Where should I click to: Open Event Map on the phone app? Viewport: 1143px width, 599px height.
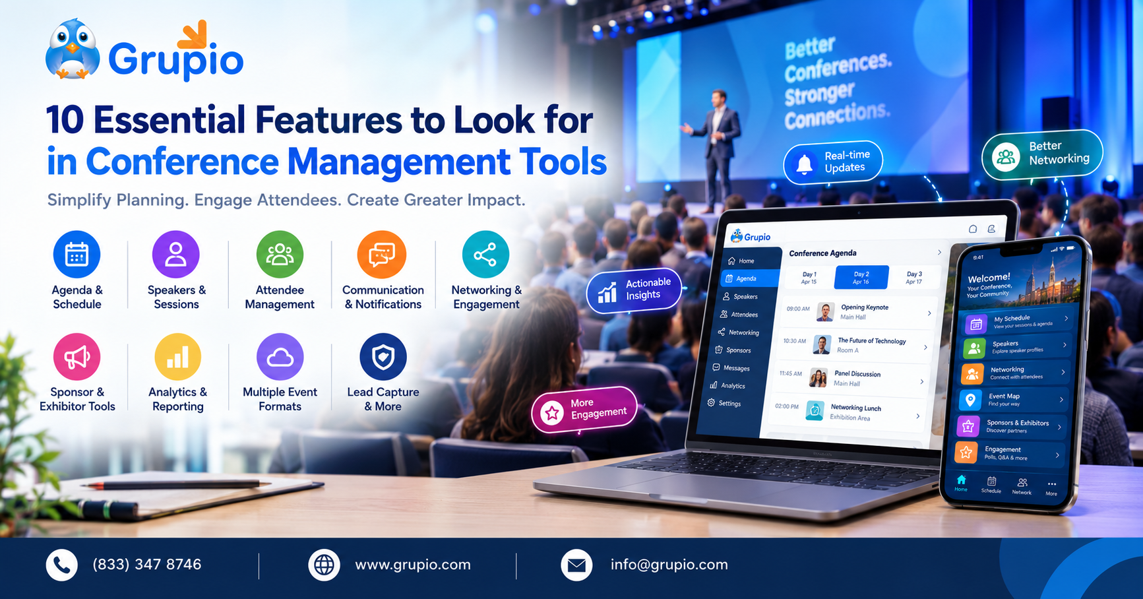click(1012, 400)
